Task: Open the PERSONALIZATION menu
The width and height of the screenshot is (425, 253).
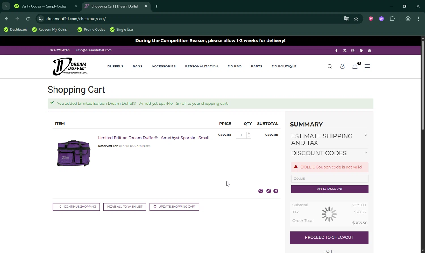Action: pyautogui.click(x=201, y=66)
